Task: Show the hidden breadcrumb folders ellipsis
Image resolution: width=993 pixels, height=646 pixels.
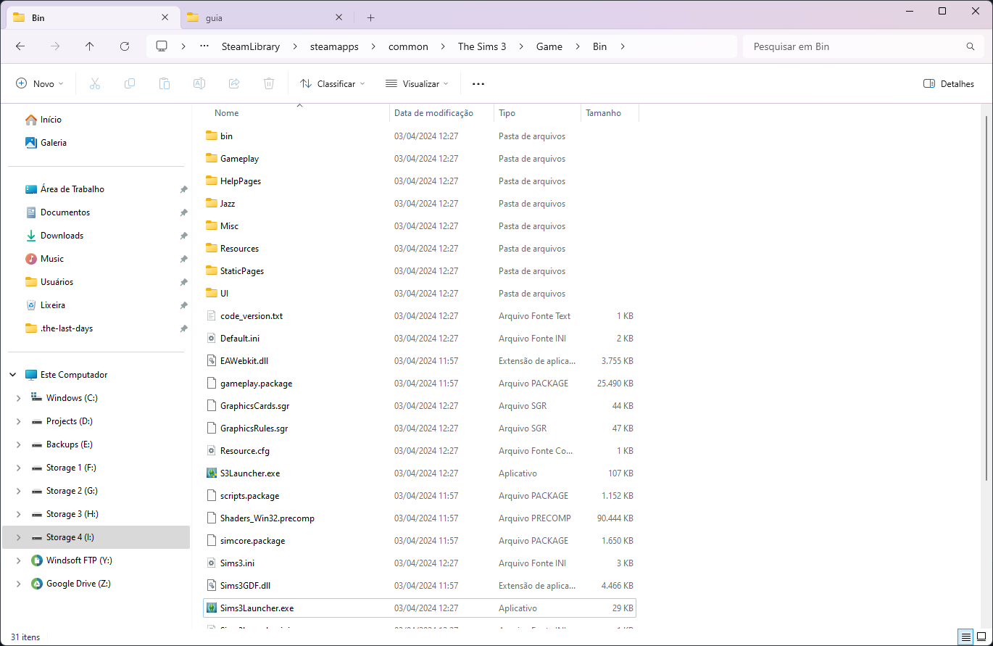Action: (x=206, y=46)
